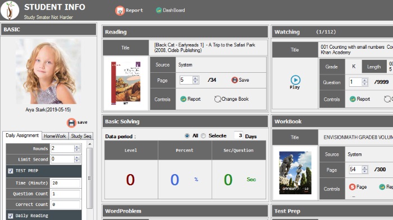Viewport: 393px width, 220px height.
Task: Click the ENVISIONMATH GRADE8 title text
Action: pyautogui.click(x=358, y=137)
